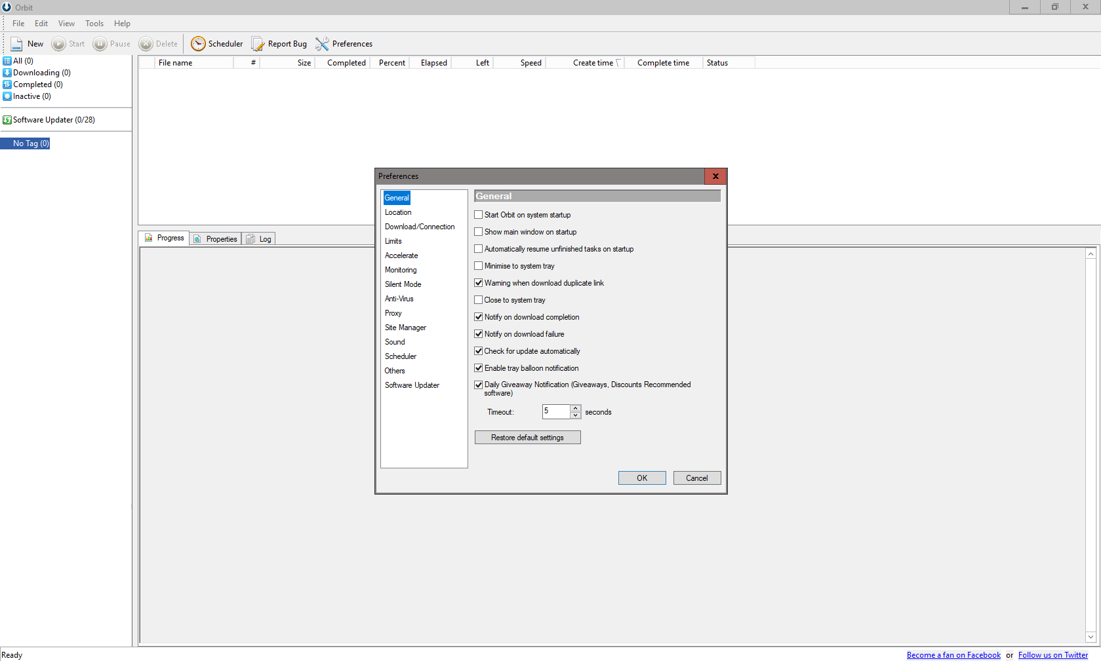Viewport: 1101px width, 661px height.
Task: Open the Edit menu
Action: pyautogui.click(x=41, y=24)
